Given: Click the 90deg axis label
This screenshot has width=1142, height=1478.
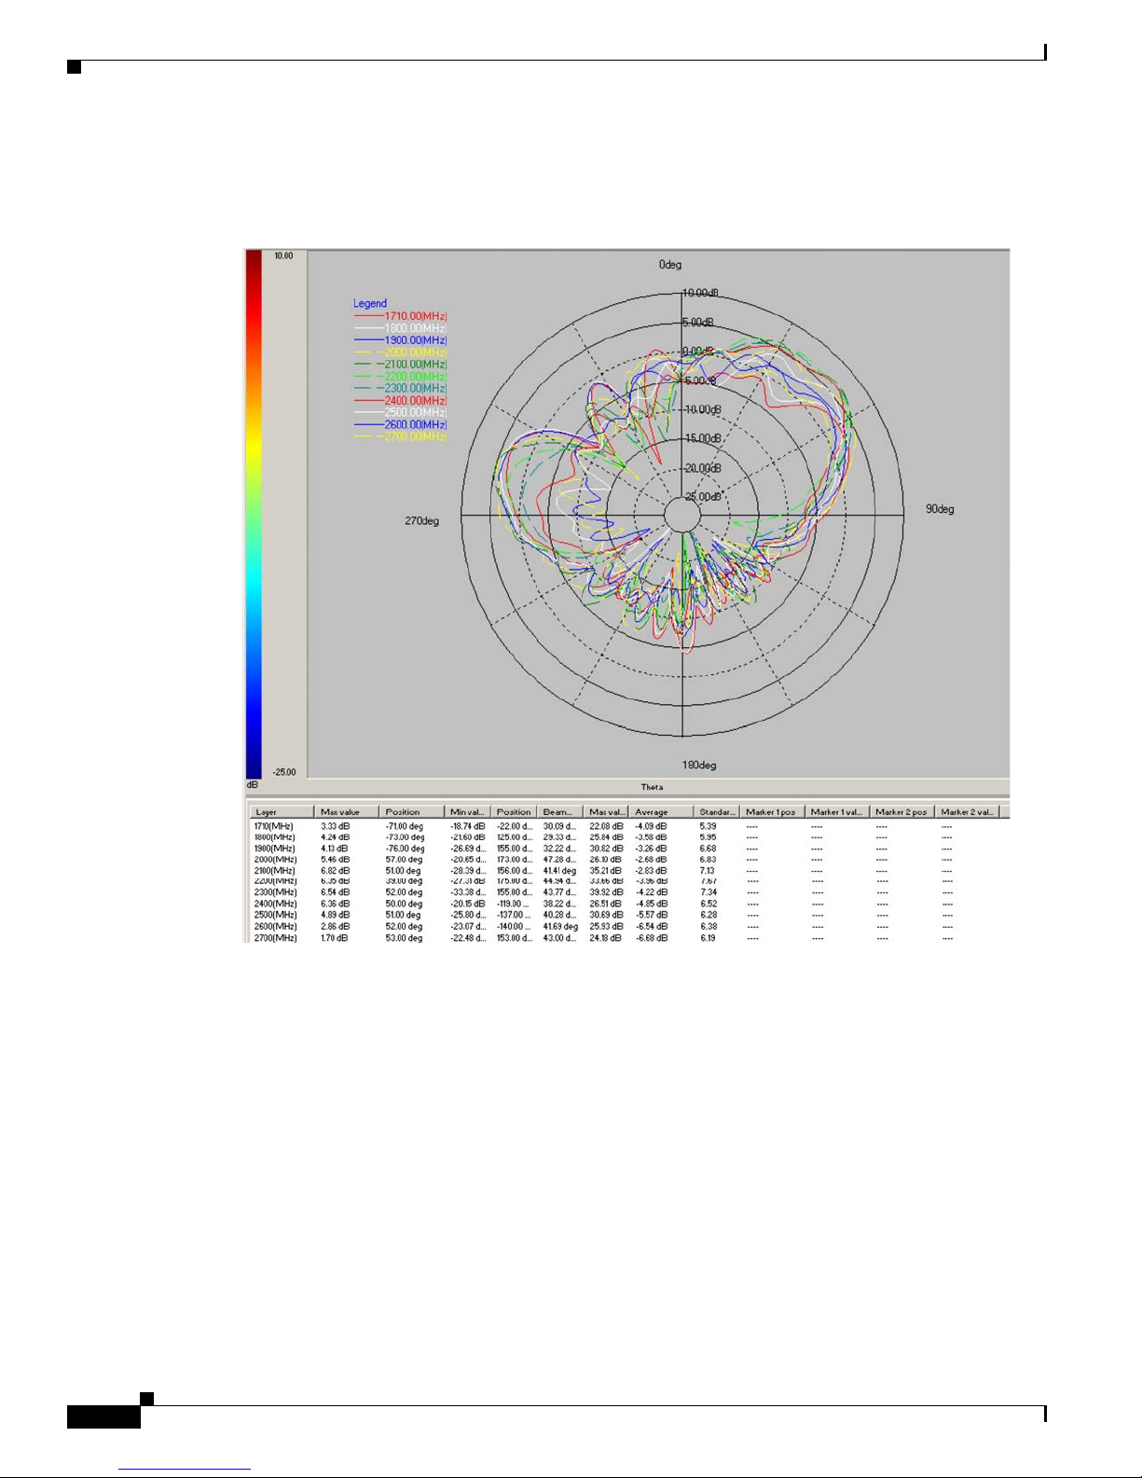Looking at the screenshot, I should point(939,509).
